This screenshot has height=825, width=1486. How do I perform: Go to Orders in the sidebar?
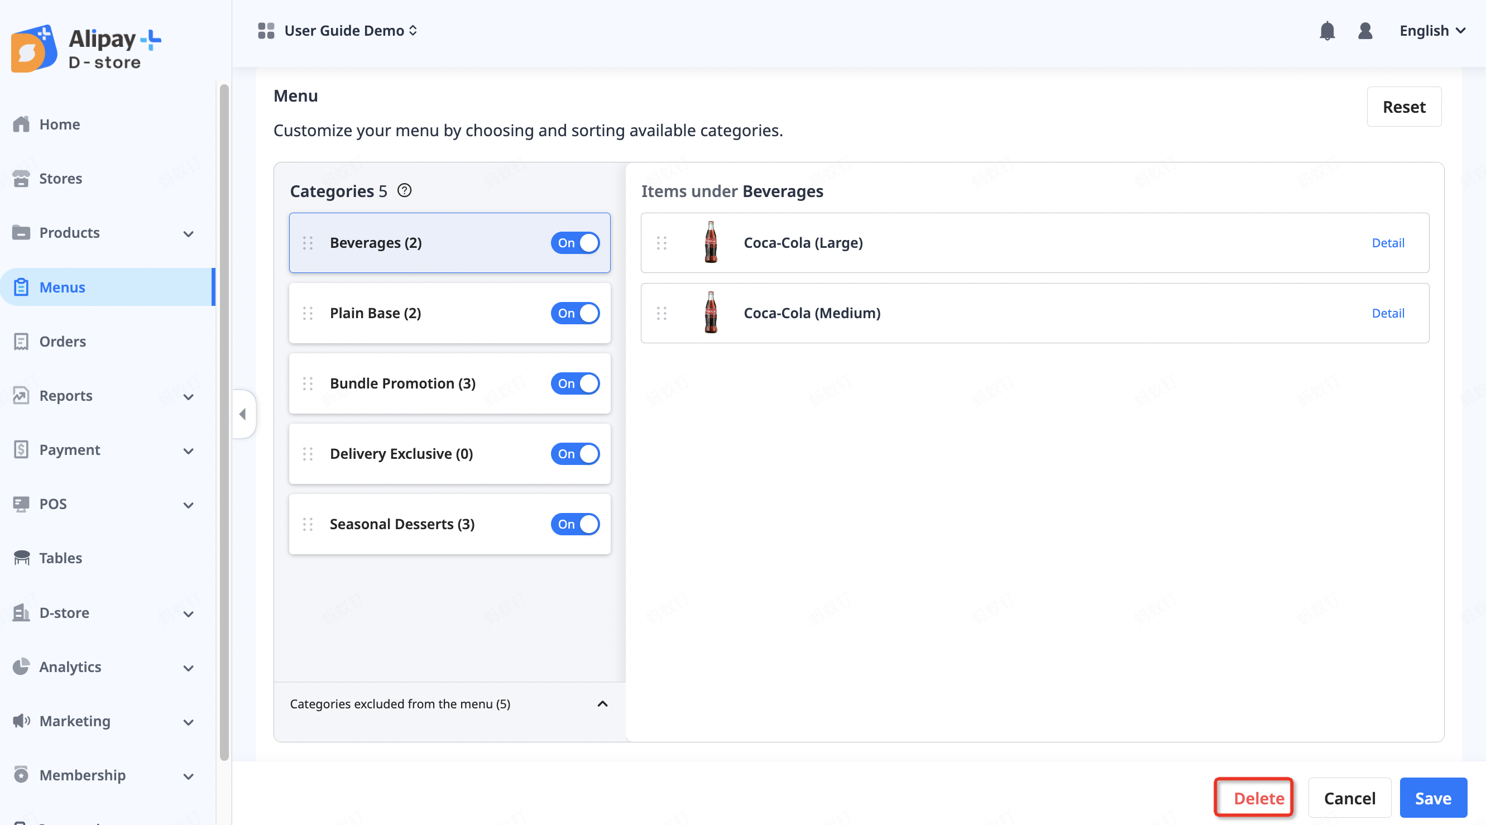click(63, 342)
